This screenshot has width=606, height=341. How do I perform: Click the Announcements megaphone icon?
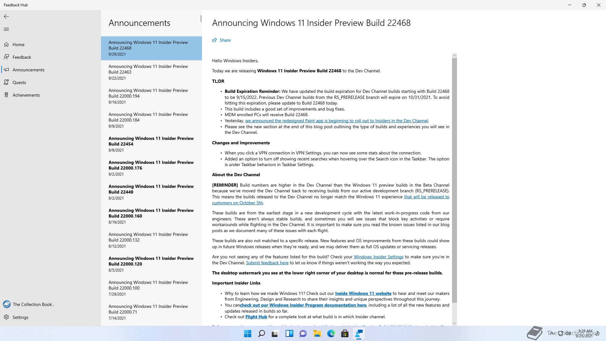click(6, 70)
